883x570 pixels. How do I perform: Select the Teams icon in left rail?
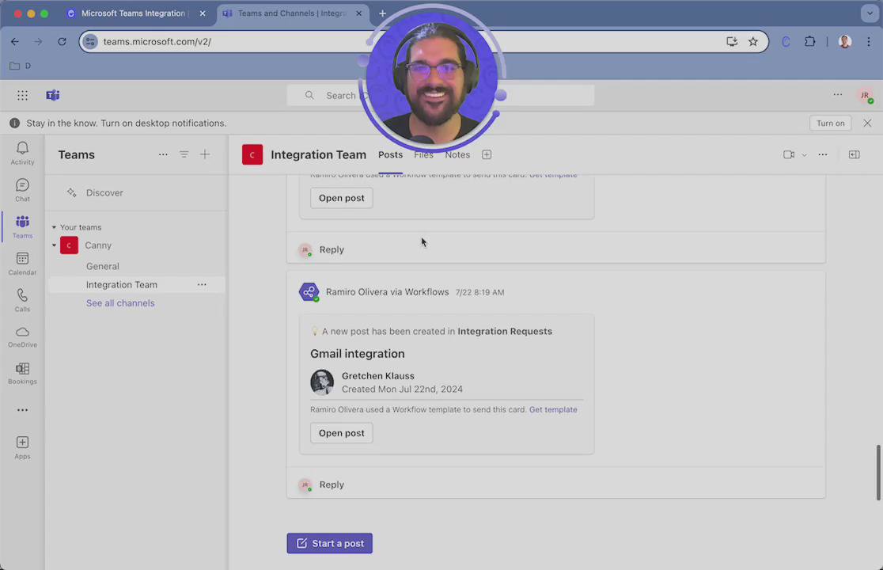(22, 226)
